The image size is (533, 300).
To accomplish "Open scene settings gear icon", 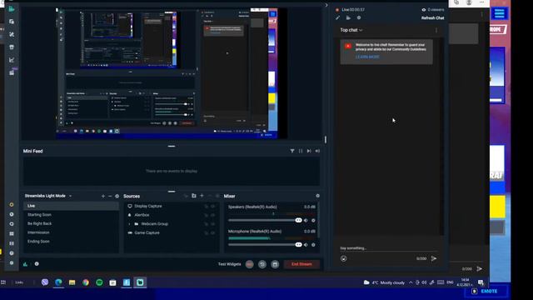I will click(x=117, y=196).
